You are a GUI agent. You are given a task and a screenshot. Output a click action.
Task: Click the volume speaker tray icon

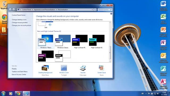(x=158, y=94)
